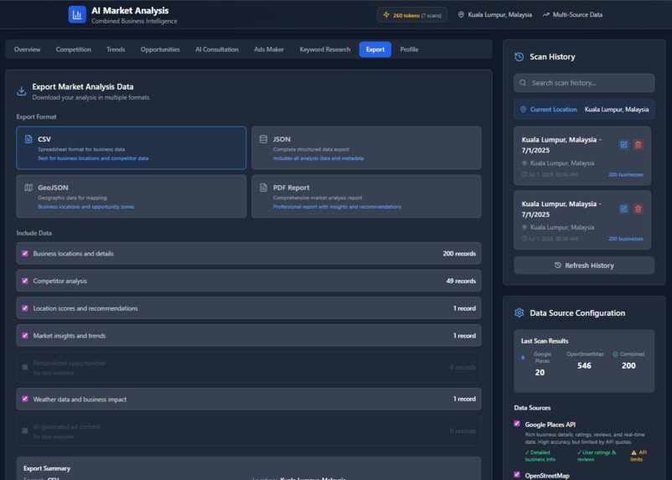Screen dimensions: 672x480
Task: Click the Google Places result value 20
Action: pyautogui.click(x=540, y=373)
